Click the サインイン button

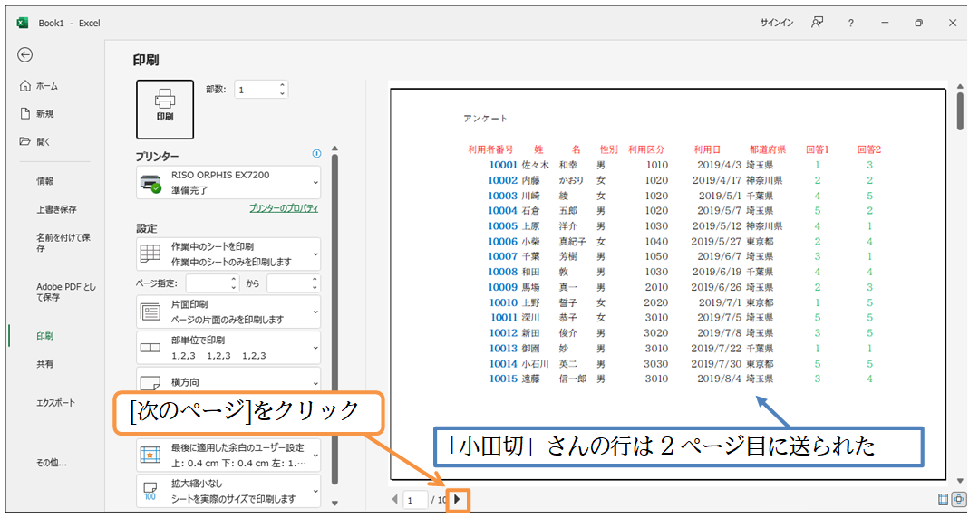(777, 23)
